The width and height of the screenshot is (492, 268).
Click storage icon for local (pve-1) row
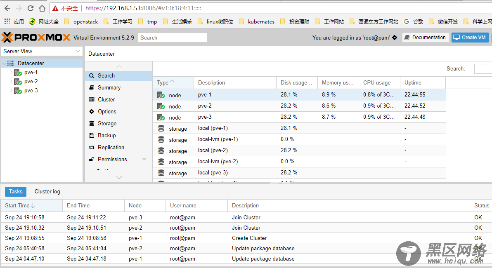161,128
